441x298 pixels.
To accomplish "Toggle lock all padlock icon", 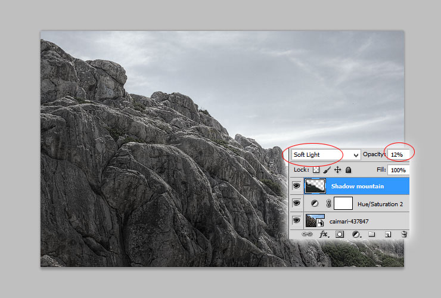I will tap(348, 170).
